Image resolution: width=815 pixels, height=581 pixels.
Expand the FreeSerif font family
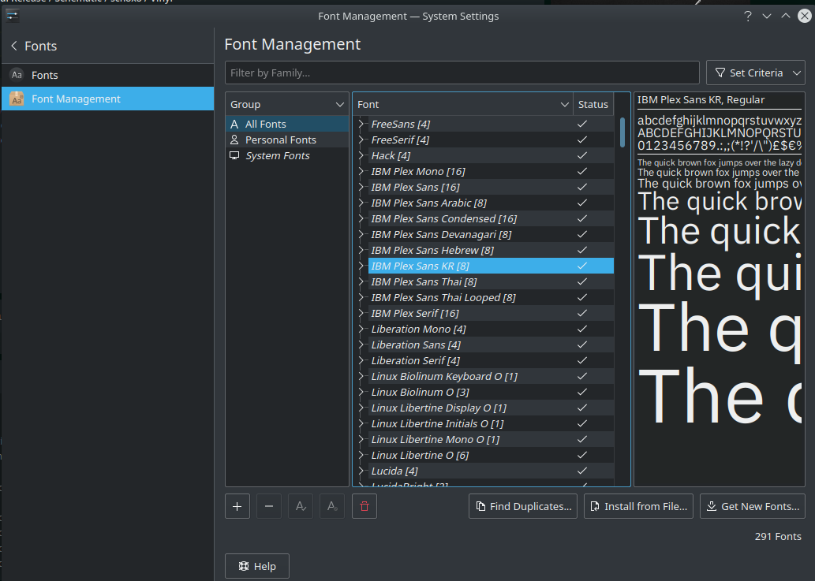(x=361, y=140)
